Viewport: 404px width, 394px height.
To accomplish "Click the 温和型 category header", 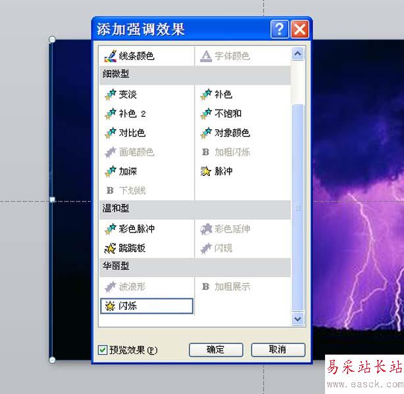I will coord(195,209).
